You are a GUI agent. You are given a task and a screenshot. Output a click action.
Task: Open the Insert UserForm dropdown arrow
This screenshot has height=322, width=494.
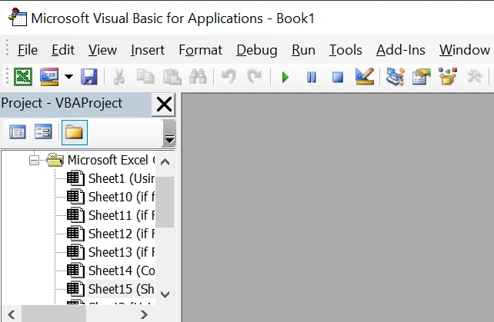68,77
